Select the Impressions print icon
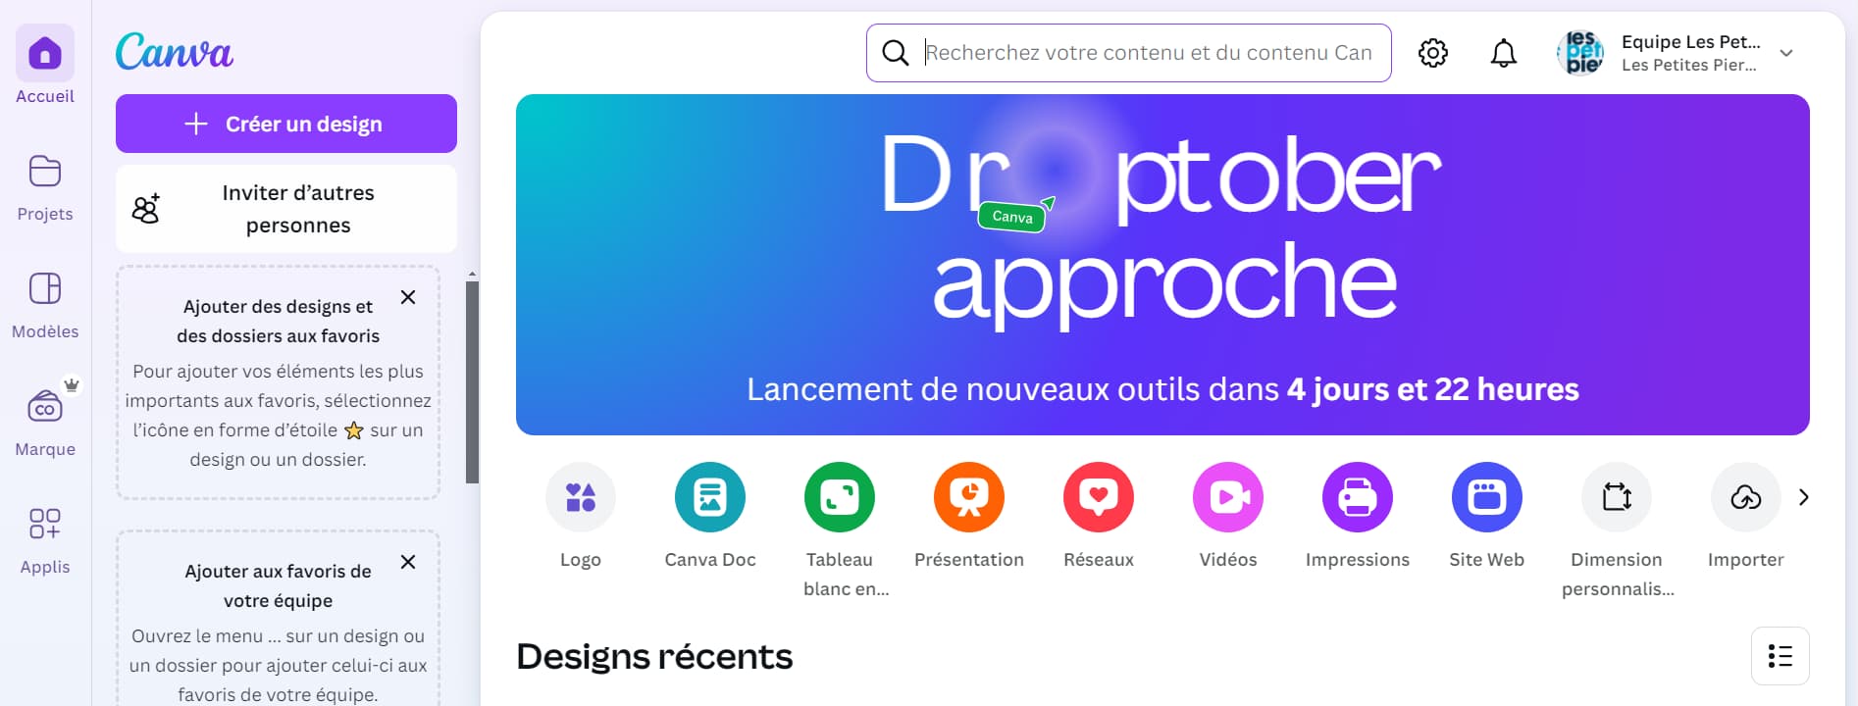 pyautogui.click(x=1358, y=497)
